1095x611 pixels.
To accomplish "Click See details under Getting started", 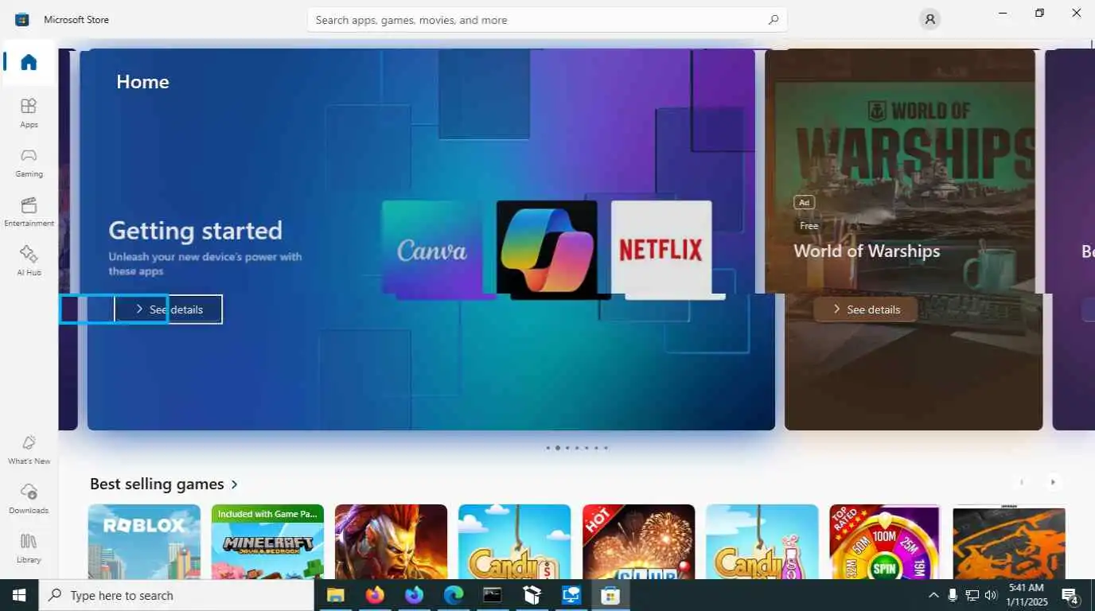I will pyautogui.click(x=168, y=309).
